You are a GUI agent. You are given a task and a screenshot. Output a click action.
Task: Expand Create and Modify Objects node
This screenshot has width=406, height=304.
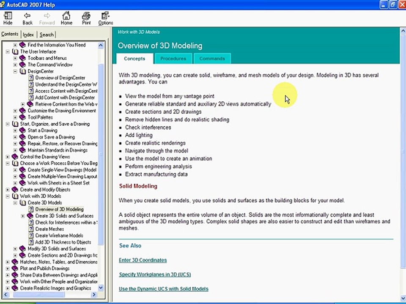coord(8,190)
